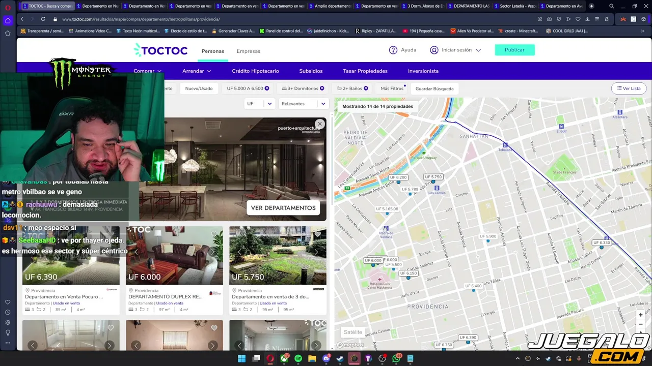Click VER DEPARTAMENTOS button on the ad
The width and height of the screenshot is (652, 366).
pyautogui.click(x=283, y=208)
